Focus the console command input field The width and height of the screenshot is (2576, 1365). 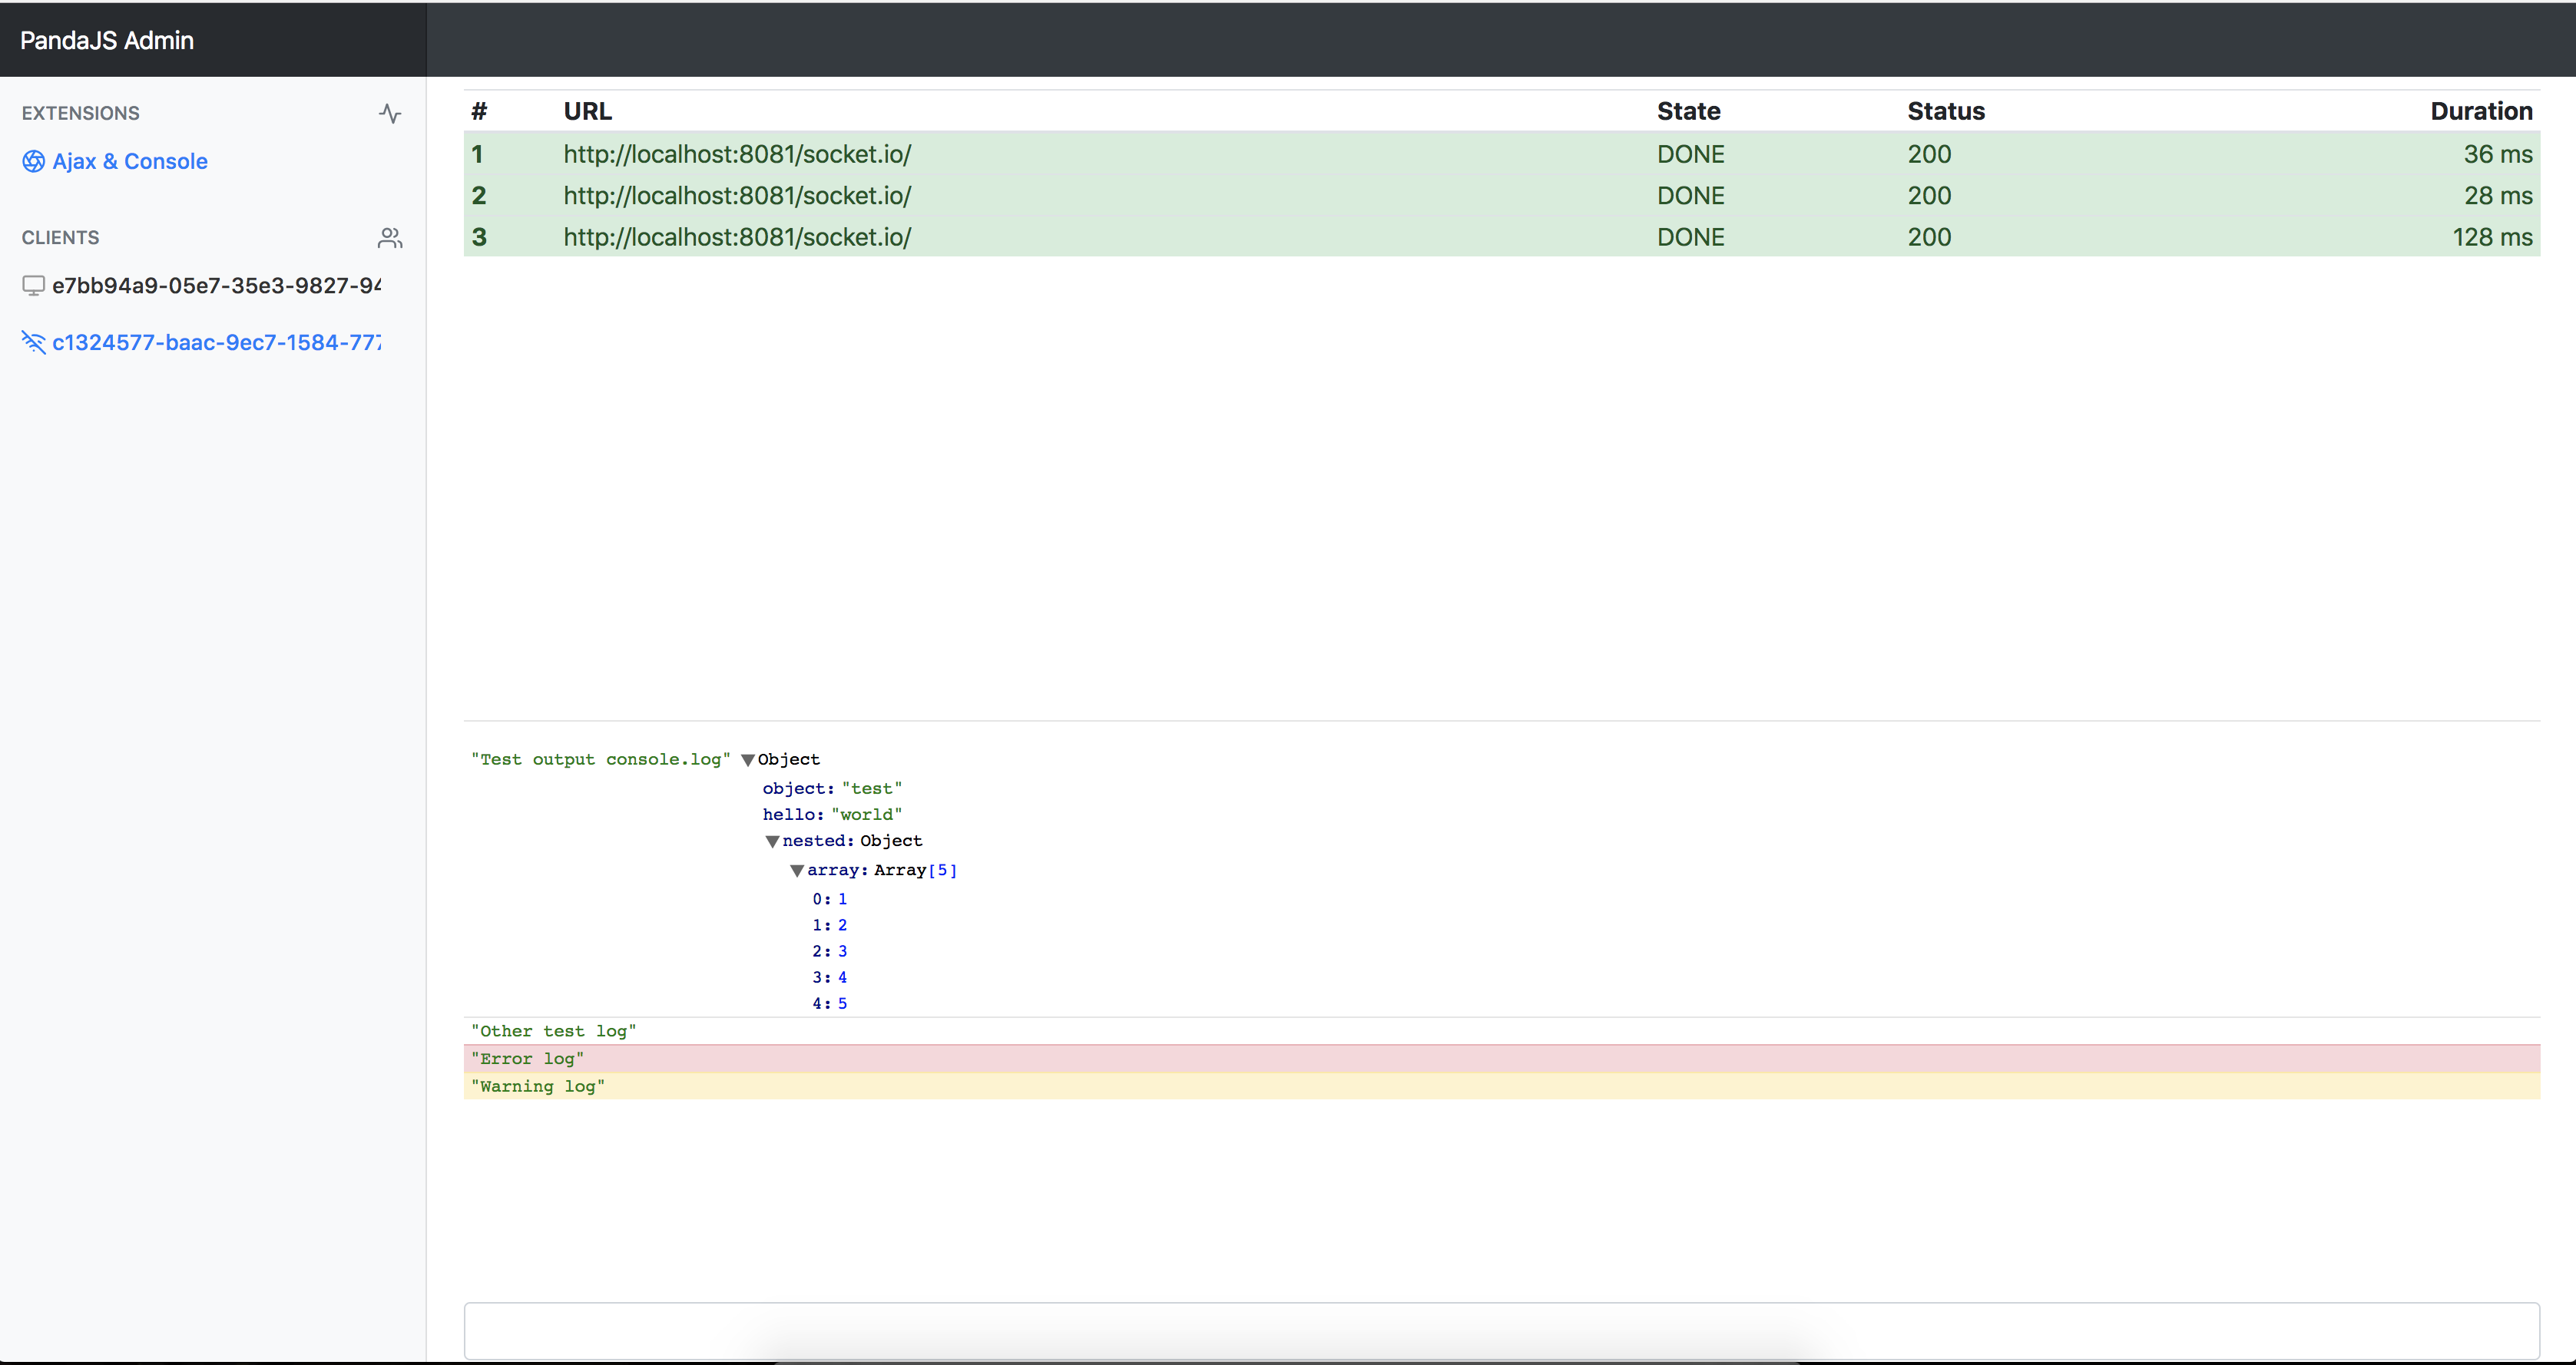click(1500, 1329)
